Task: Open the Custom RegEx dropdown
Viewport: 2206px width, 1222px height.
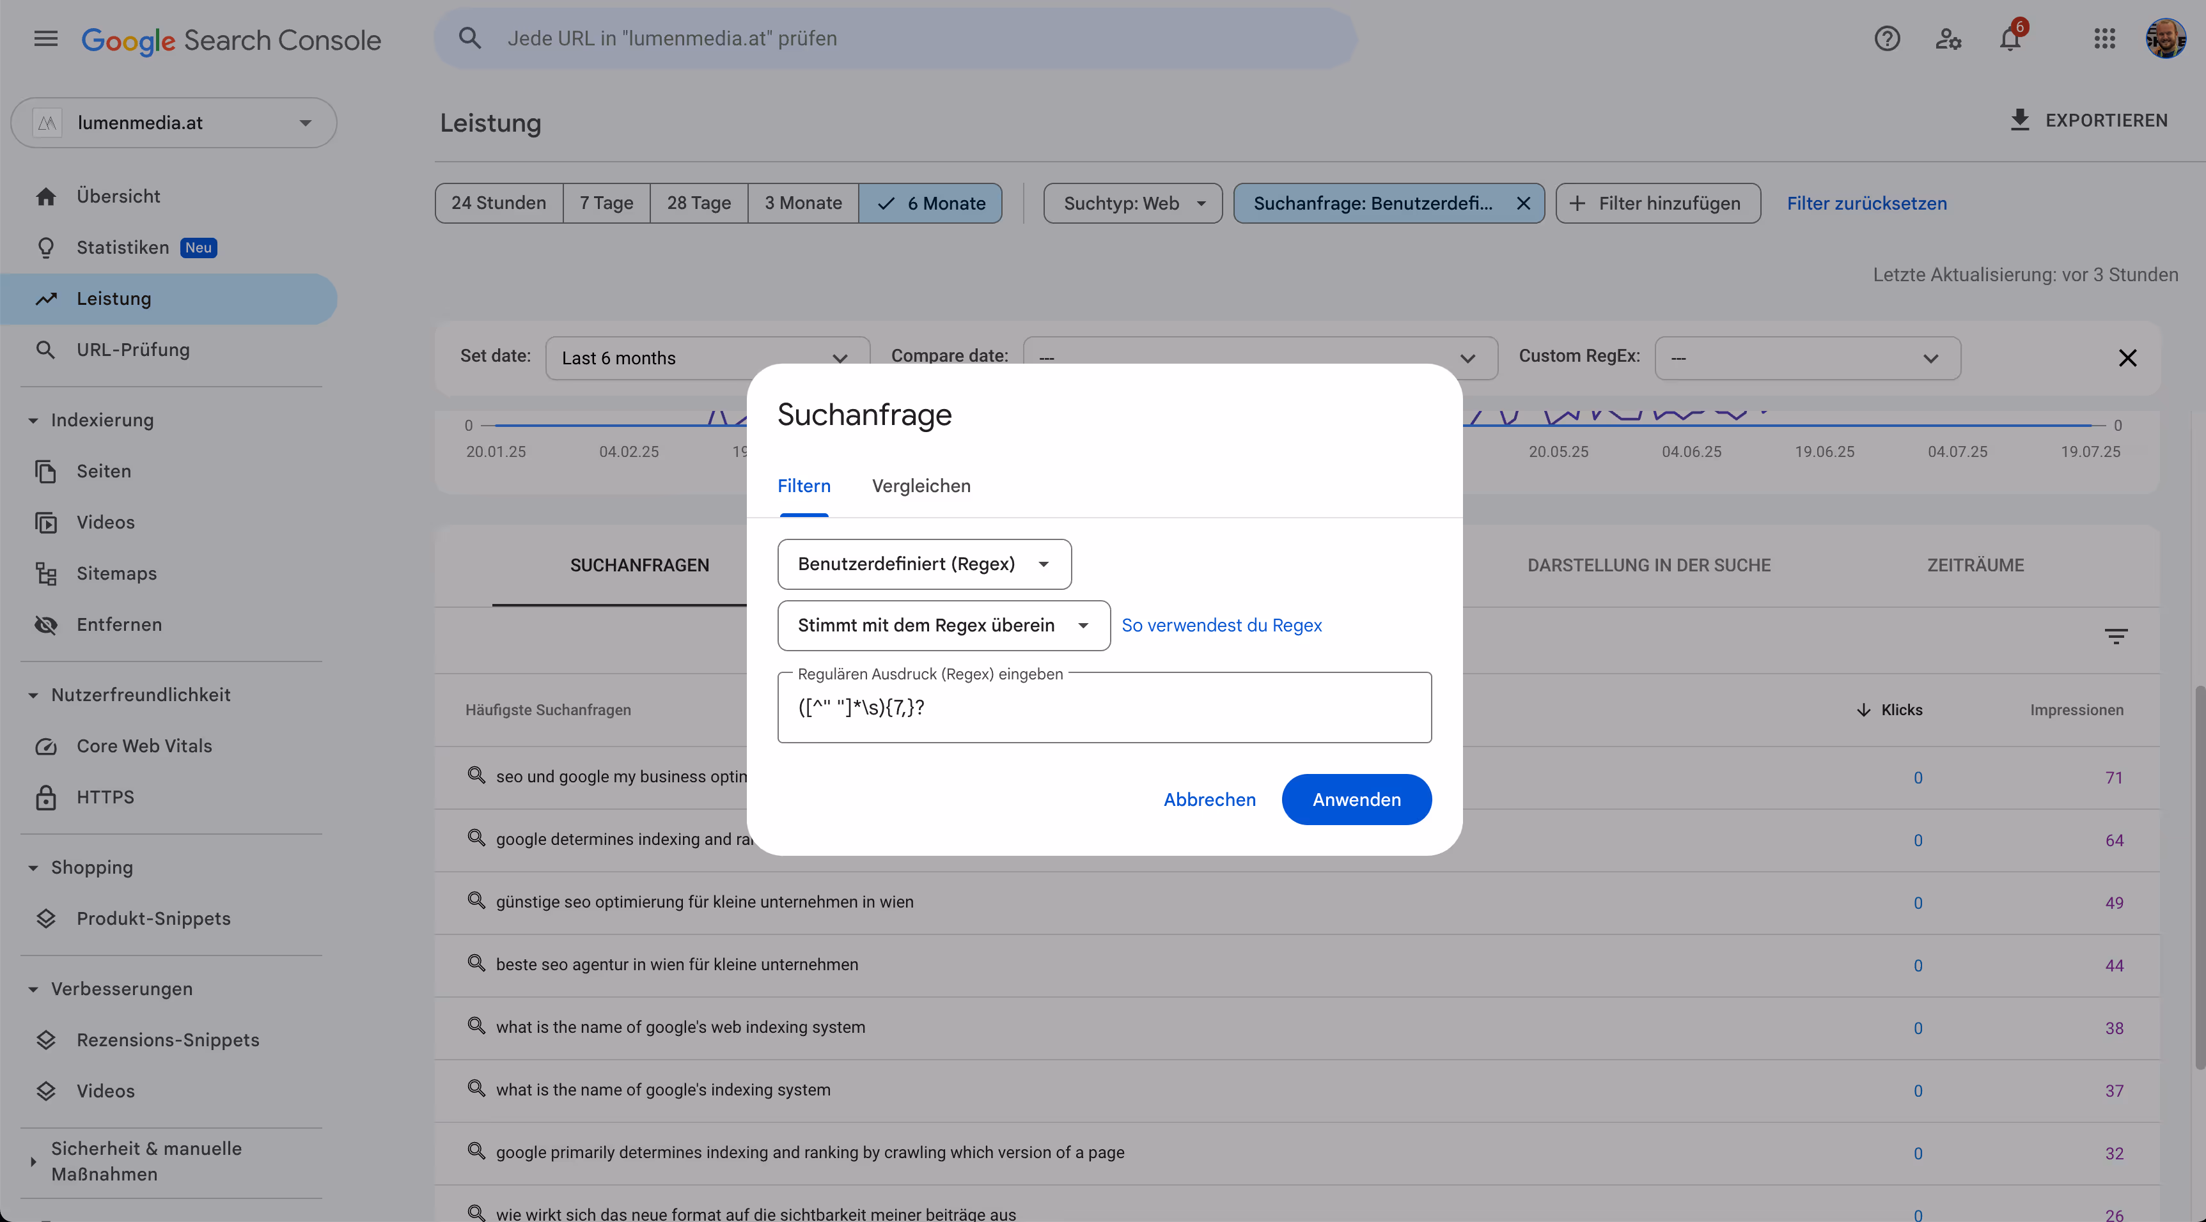Action: (1808, 359)
